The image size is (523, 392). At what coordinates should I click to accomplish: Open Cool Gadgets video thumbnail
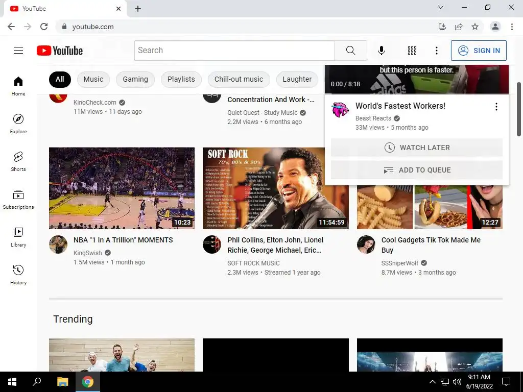tap(430, 207)
